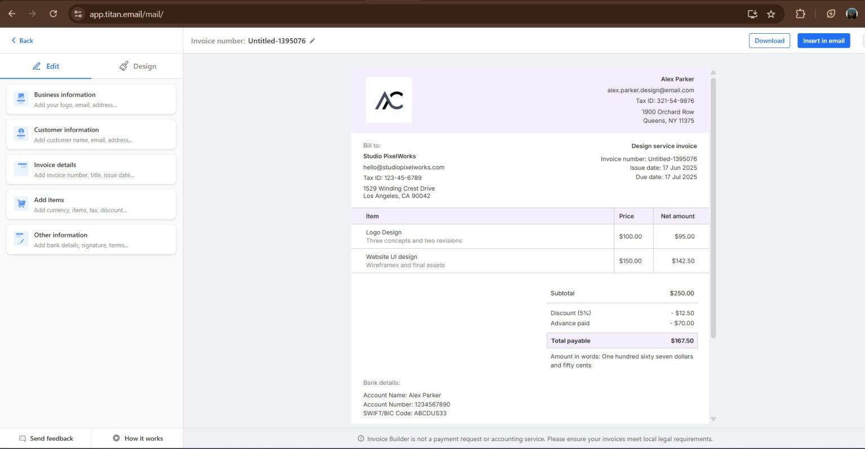The width and height of the screenshot is (865, 449).
Task: Click 'Account Number: 1234567890' bank detail
Action: (407, 404)
